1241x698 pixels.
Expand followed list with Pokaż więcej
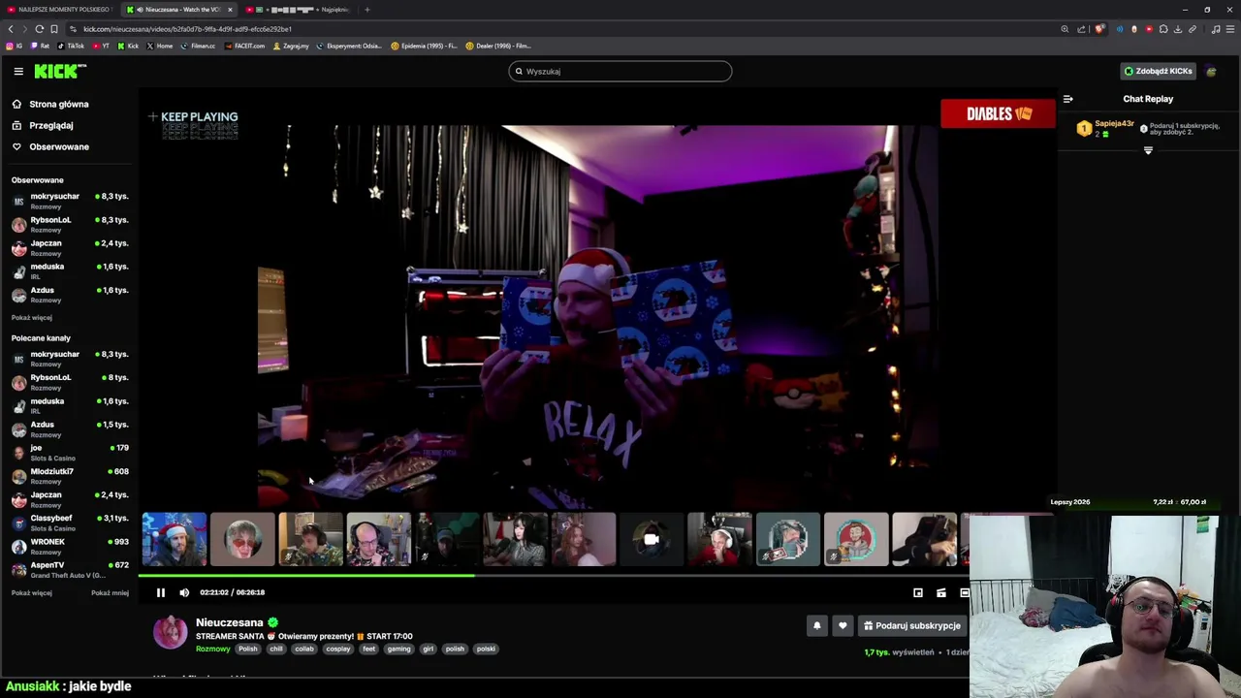(x=32, y=318)
